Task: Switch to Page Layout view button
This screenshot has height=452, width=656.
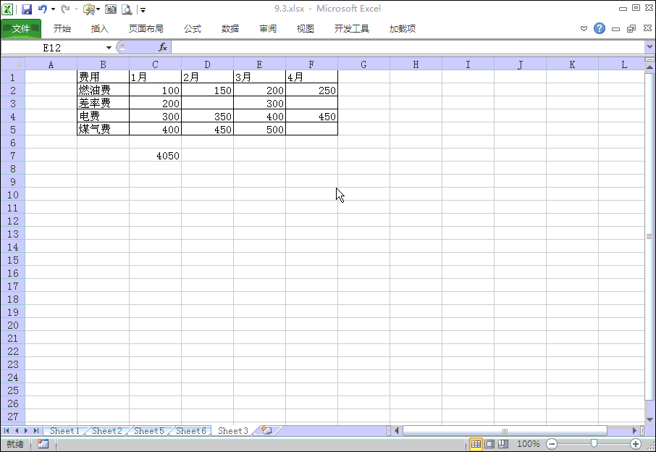Action: 489,444
